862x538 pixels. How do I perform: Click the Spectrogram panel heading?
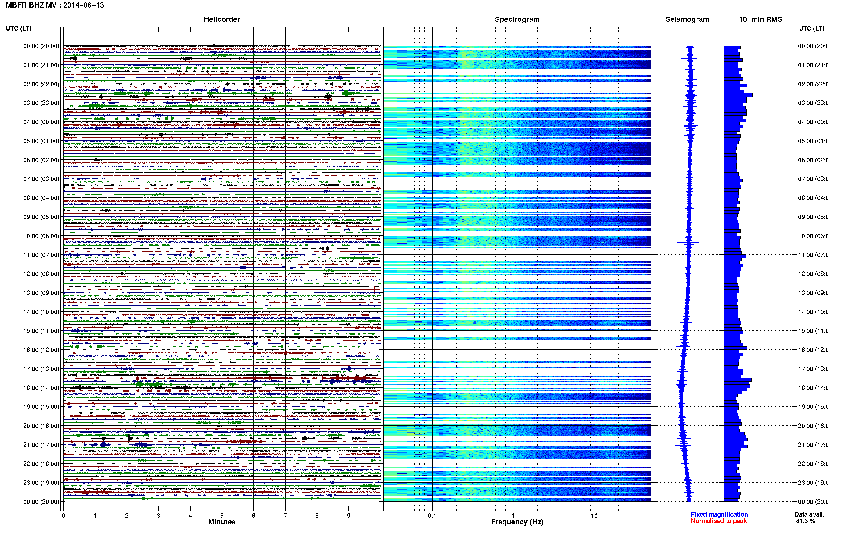(x=517, y=20)
